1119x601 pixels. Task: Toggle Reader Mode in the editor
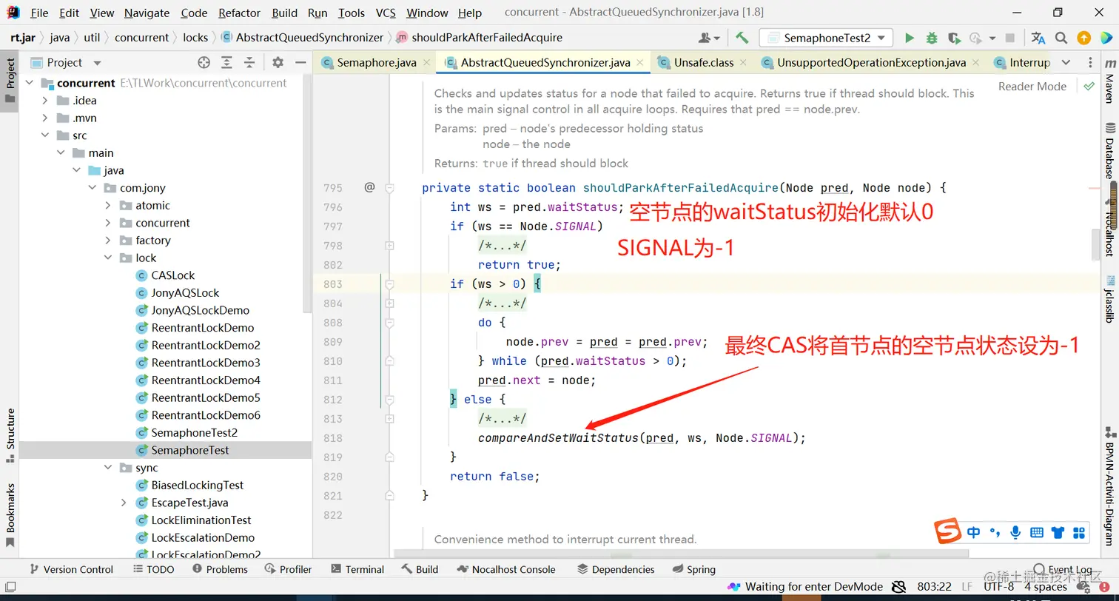1032,87
